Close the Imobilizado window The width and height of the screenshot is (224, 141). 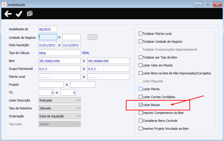pos(218,4)
